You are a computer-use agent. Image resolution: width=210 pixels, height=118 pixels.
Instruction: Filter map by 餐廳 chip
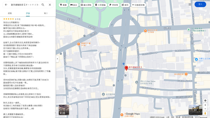pos(63,5)
